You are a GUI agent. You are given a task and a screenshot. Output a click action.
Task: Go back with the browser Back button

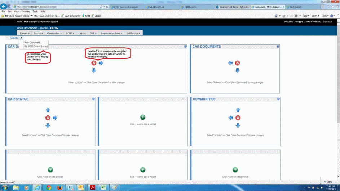click(x=4, y=6)
